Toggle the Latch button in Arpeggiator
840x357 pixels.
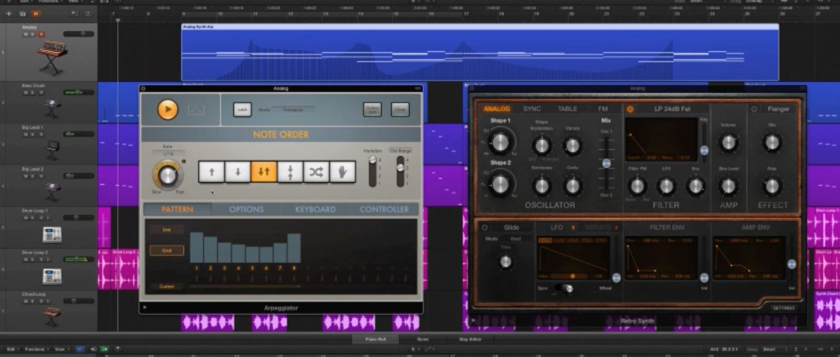[242, 109]
